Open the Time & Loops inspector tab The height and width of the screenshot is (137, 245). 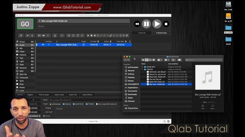tap(44, 95)
